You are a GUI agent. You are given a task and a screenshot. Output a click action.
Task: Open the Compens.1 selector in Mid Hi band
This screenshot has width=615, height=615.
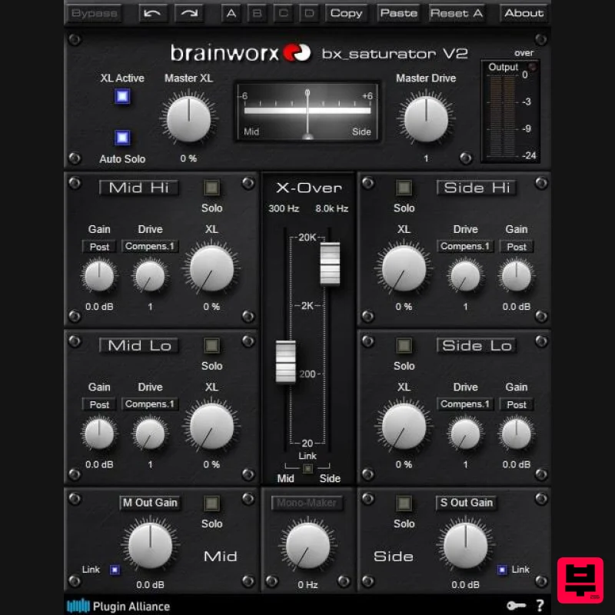point(150,246)
